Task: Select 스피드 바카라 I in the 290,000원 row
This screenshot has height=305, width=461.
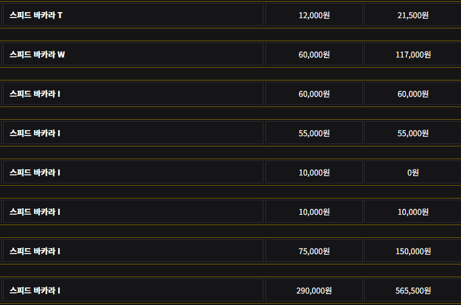Action: [x=35, y=290]
